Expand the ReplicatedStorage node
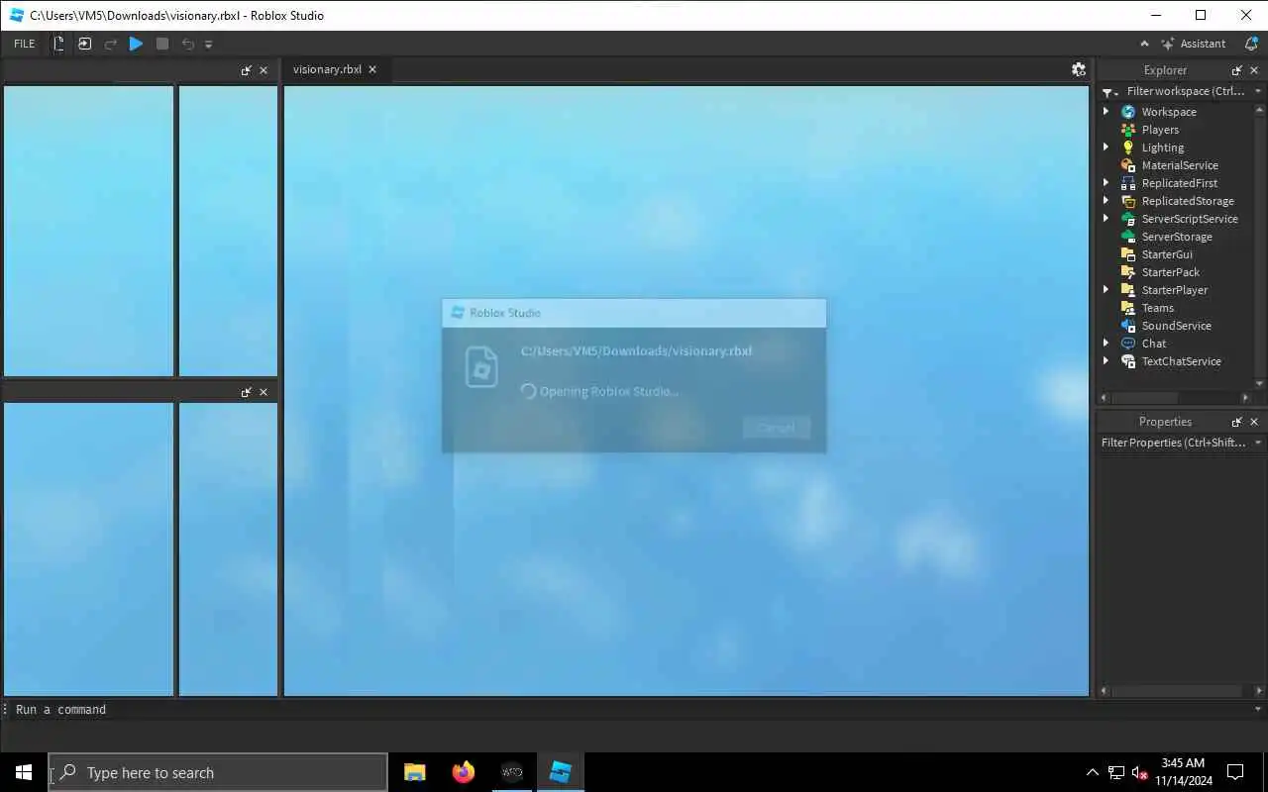Image resolution: width=1268 pixels, height=792 pixels. pos(1107,201)
